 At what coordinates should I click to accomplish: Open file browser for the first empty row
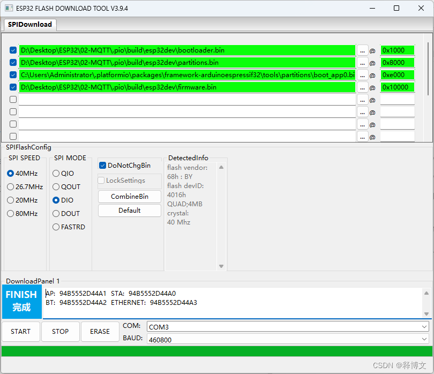point(362,99)
